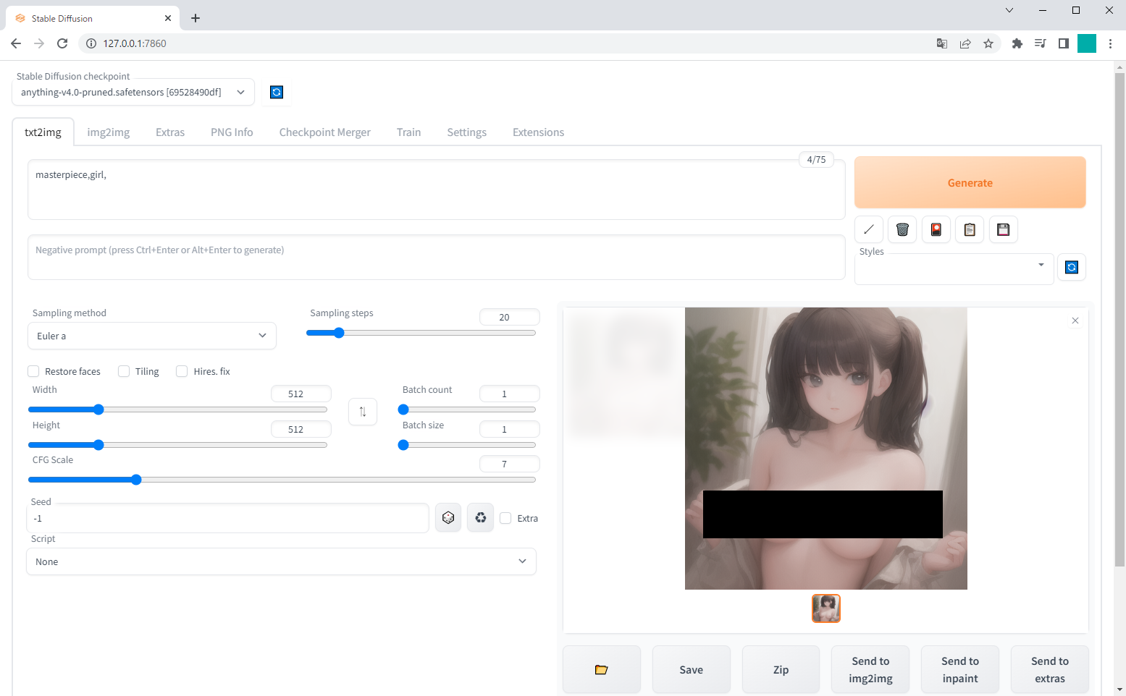1126x696 pixels.
Task: Adjust the Height slider
Action: (x=177, y=445)
